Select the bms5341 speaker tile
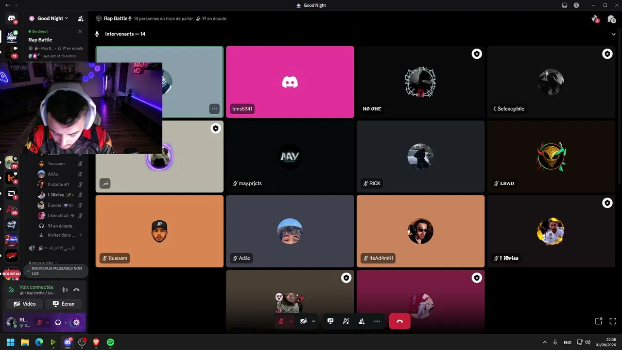The width and height of the screenshot is (622, 350). [290, 82]
